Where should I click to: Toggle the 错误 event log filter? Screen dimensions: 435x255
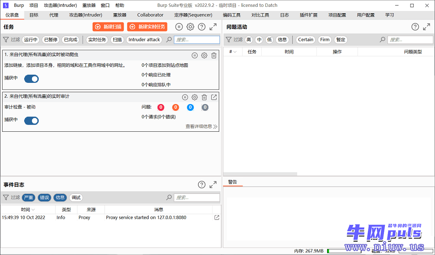pos(44,197)
